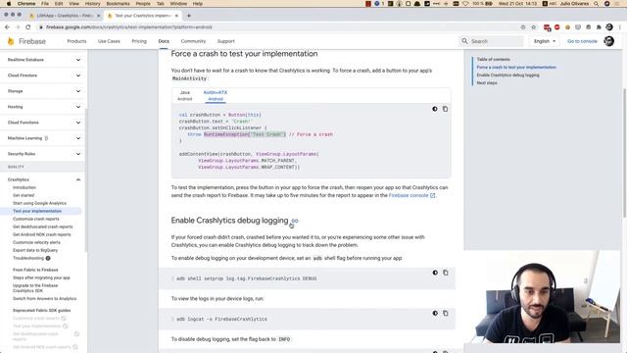Click the anchor link icon beside debug logging heading

pos(295,221)
